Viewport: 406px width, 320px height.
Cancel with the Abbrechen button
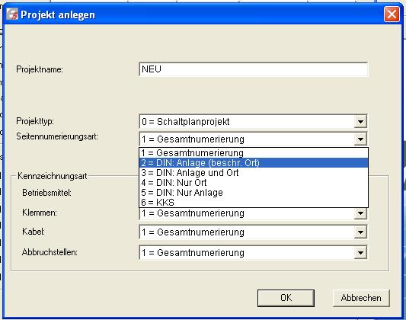(x=361, y=298)
